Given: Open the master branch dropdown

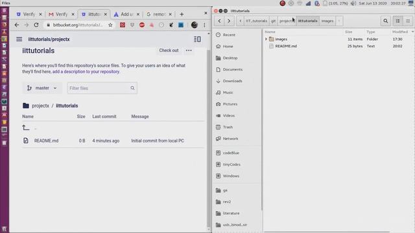Looking at the screenshot, I should coord(42,88).
